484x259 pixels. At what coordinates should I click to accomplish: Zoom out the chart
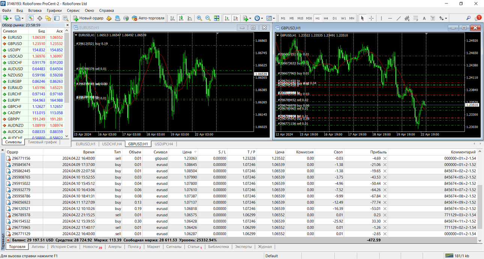[x=208, y=18]
